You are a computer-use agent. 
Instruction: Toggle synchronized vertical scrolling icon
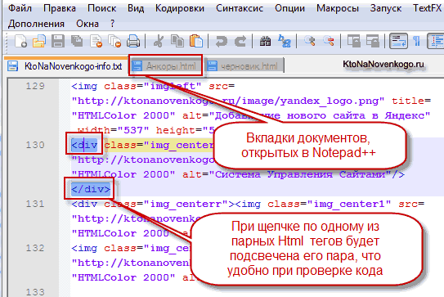[354, 42]
